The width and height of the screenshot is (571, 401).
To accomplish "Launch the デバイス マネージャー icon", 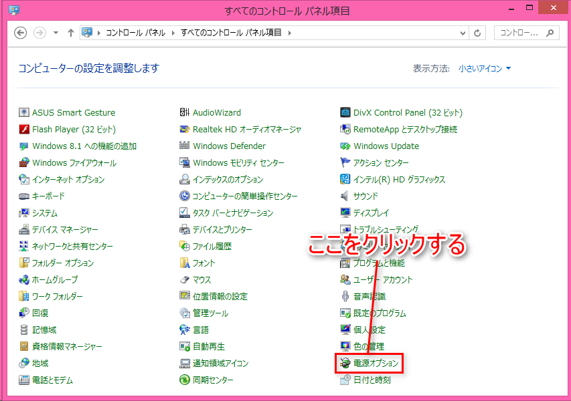I will point(24,230).
